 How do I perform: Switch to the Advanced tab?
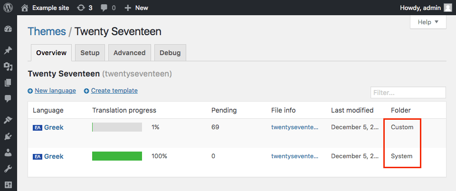[x=130, y=53]
